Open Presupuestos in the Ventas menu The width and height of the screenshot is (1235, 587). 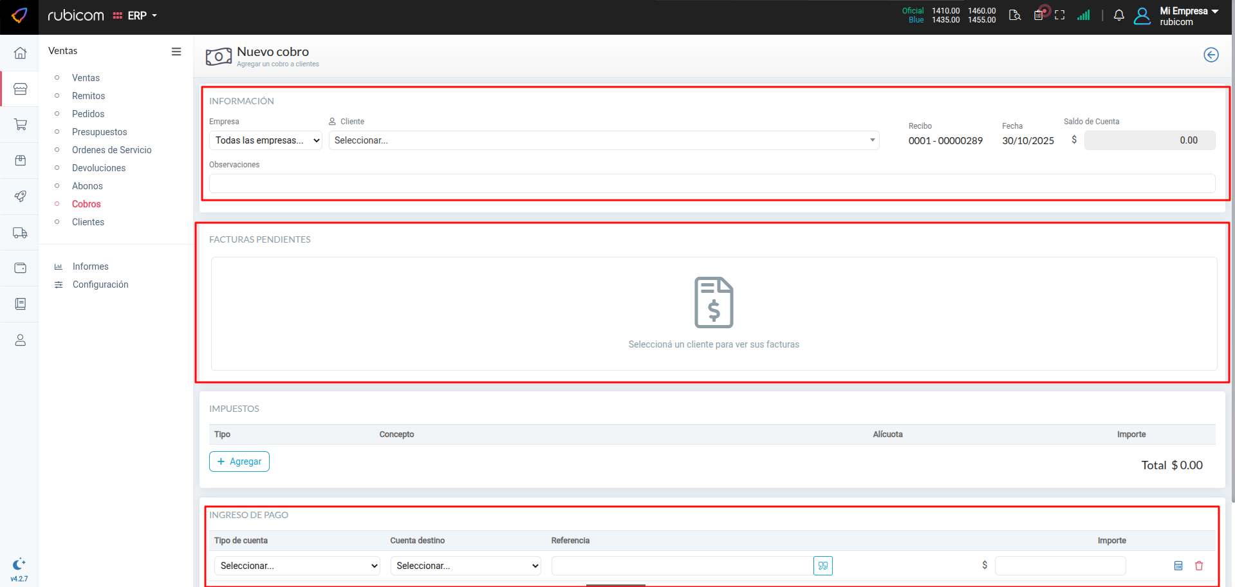(99, 132)
